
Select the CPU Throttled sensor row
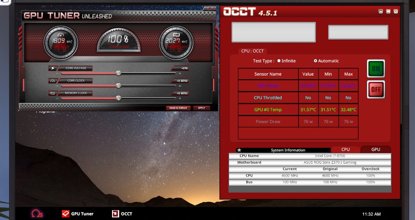(x=298, y=98)
